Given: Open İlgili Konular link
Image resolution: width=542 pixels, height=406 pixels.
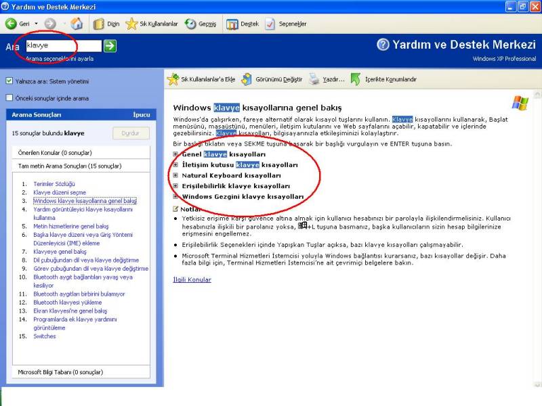Looking at the screenshot, I should pyautogui.click(x=192, y=279).
